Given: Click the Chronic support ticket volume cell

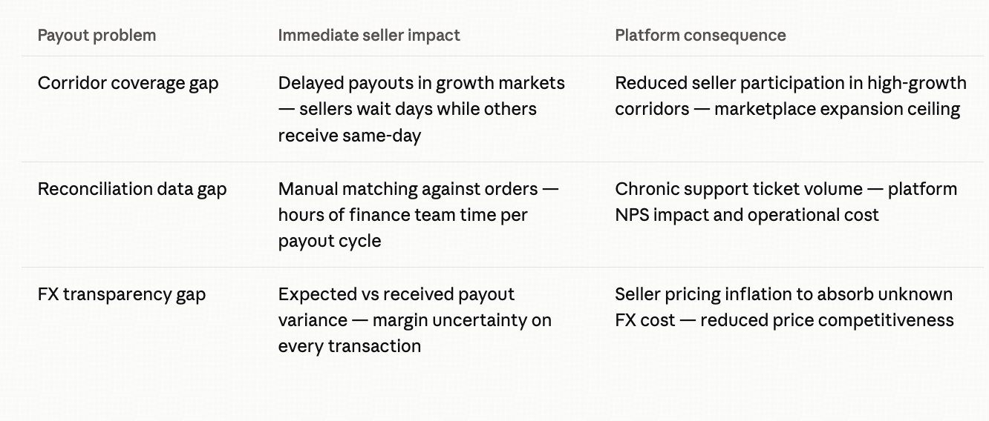Looking at the screenshot, I should point(786,202).
